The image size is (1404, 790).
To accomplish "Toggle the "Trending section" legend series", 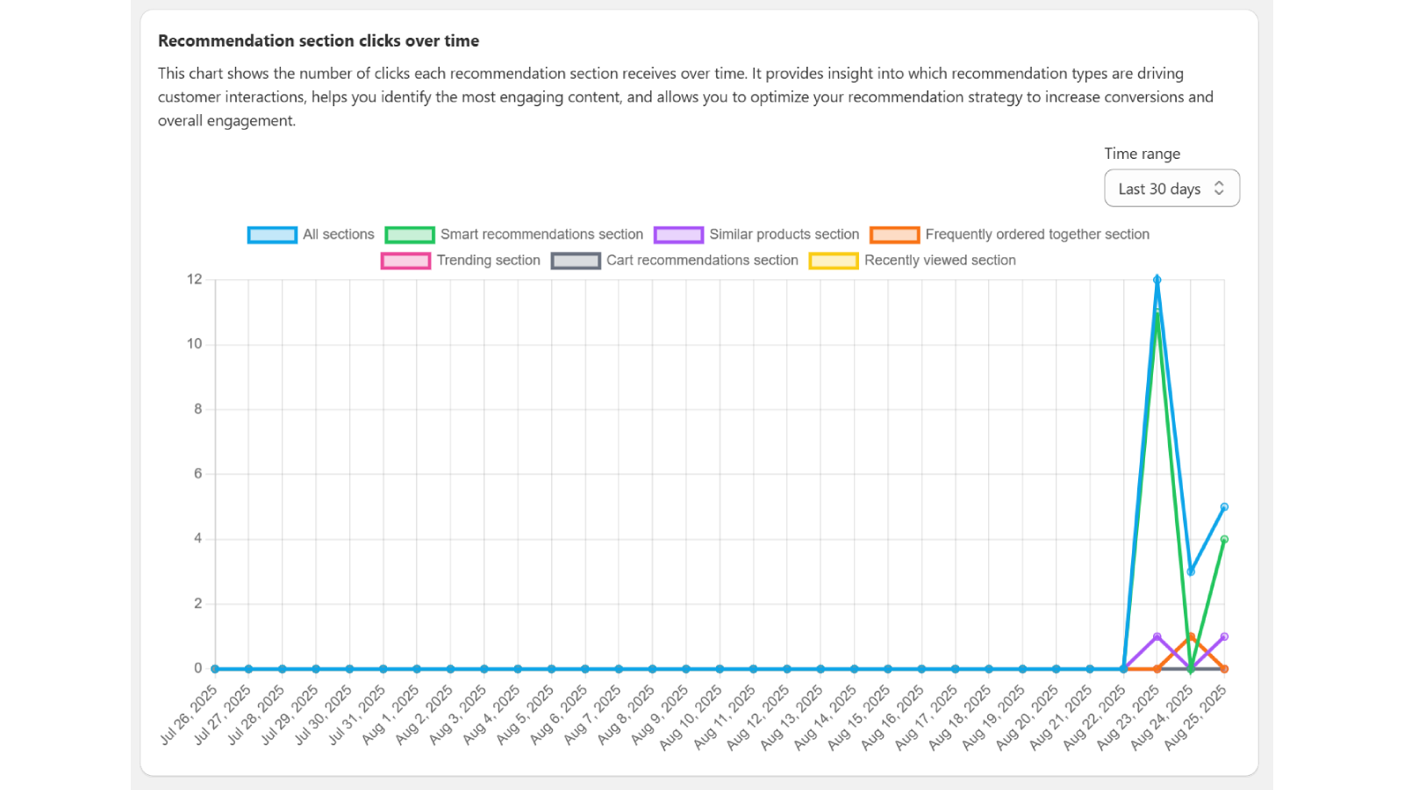I will click(489, 260).
